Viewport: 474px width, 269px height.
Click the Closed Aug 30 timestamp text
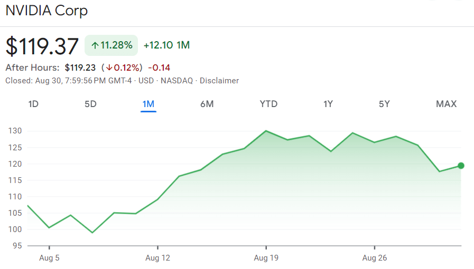69,81
